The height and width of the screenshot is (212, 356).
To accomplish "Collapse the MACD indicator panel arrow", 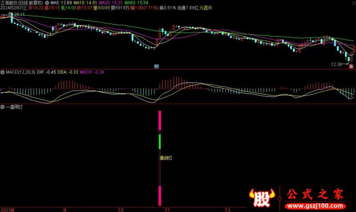I will pyautogui.click(x=3, y=72).
